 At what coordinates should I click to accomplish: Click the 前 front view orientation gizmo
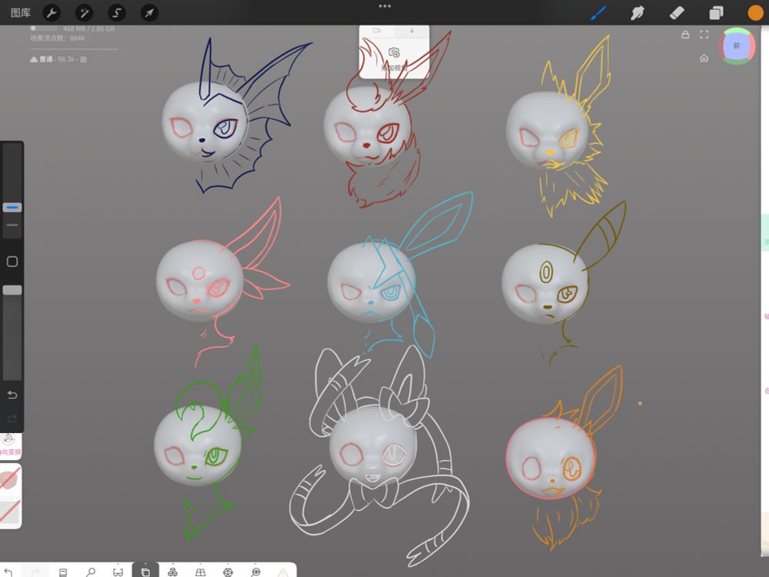pos(736,45)
